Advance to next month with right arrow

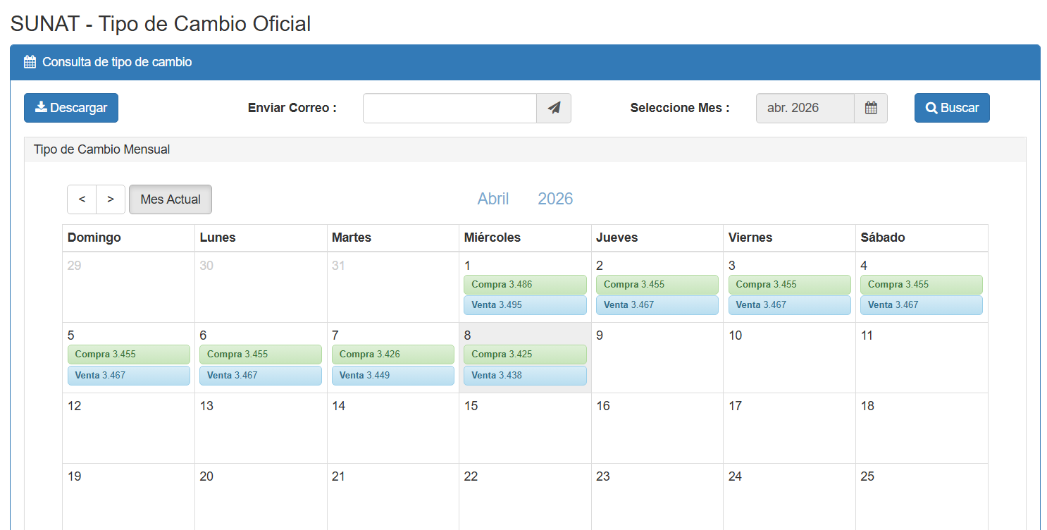coord(111,199)
